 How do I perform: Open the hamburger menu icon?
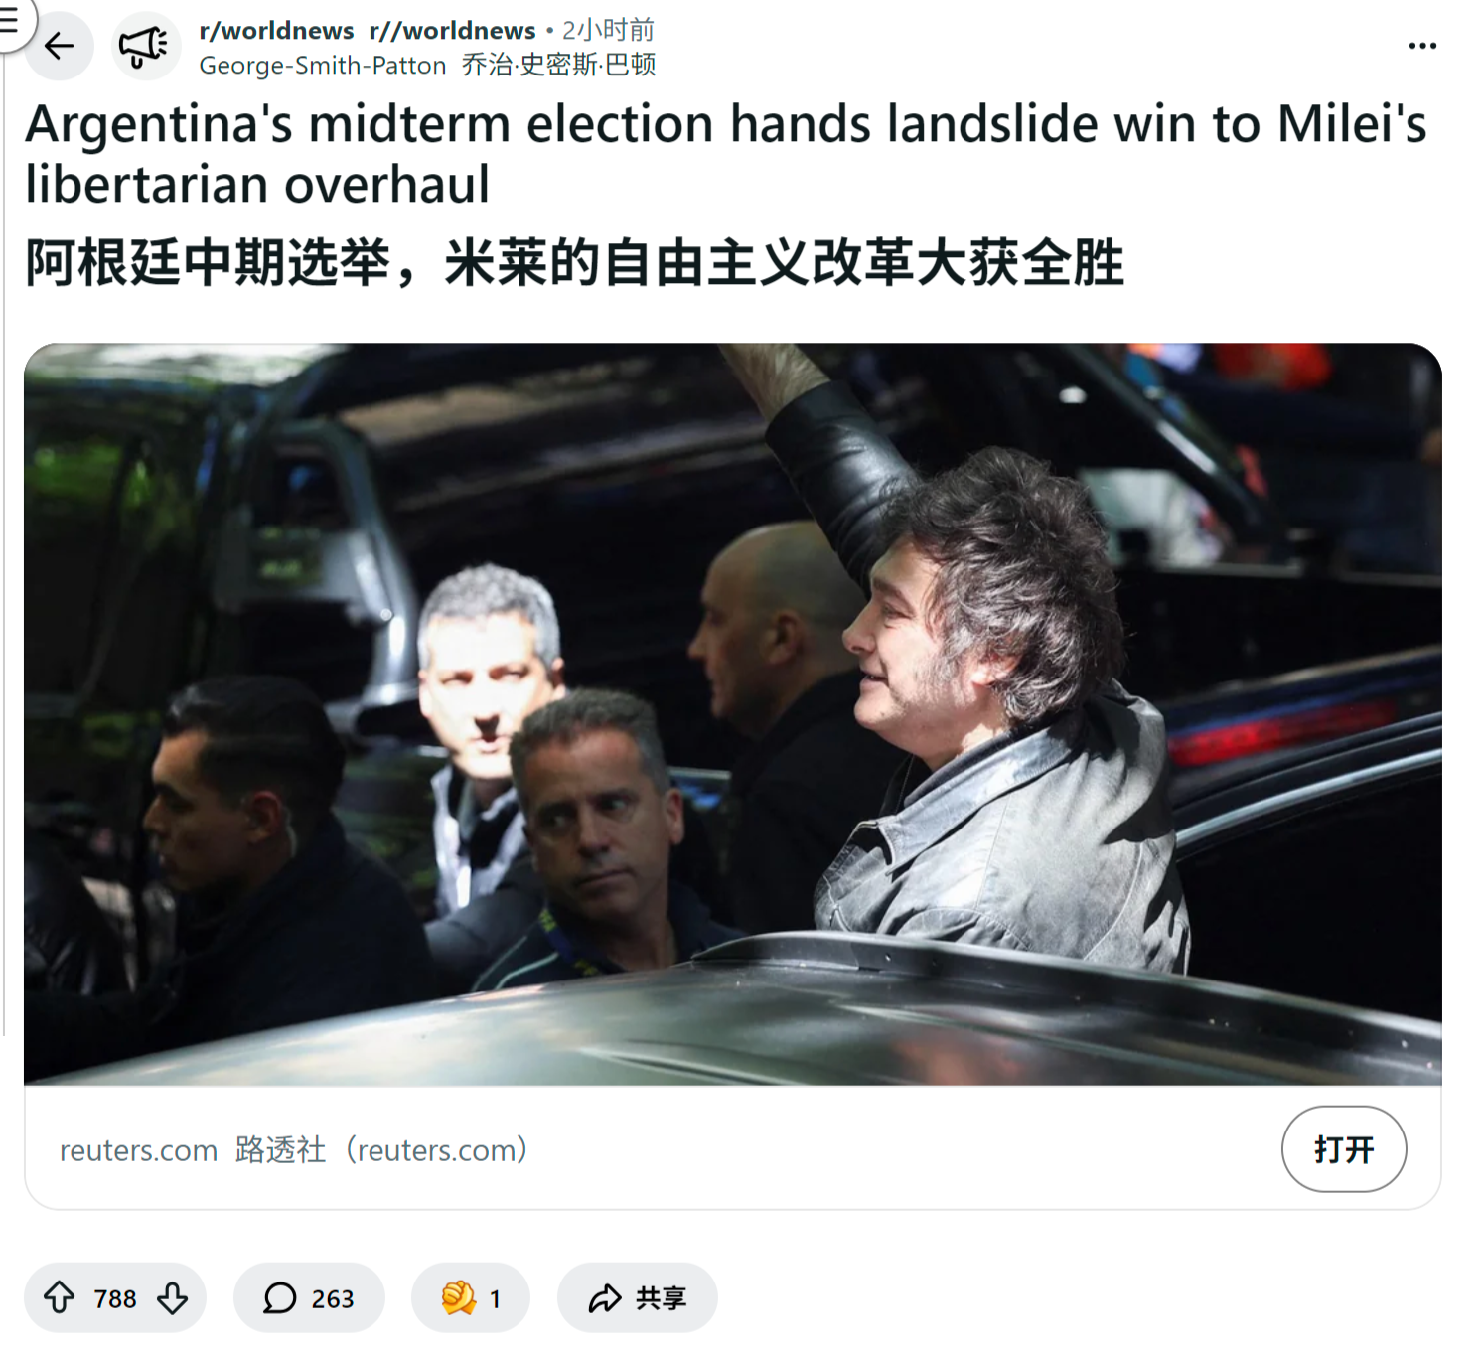[10, 20]
